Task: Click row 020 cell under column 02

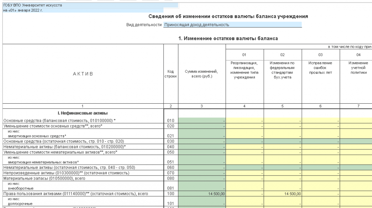Action: coord(283,125)
